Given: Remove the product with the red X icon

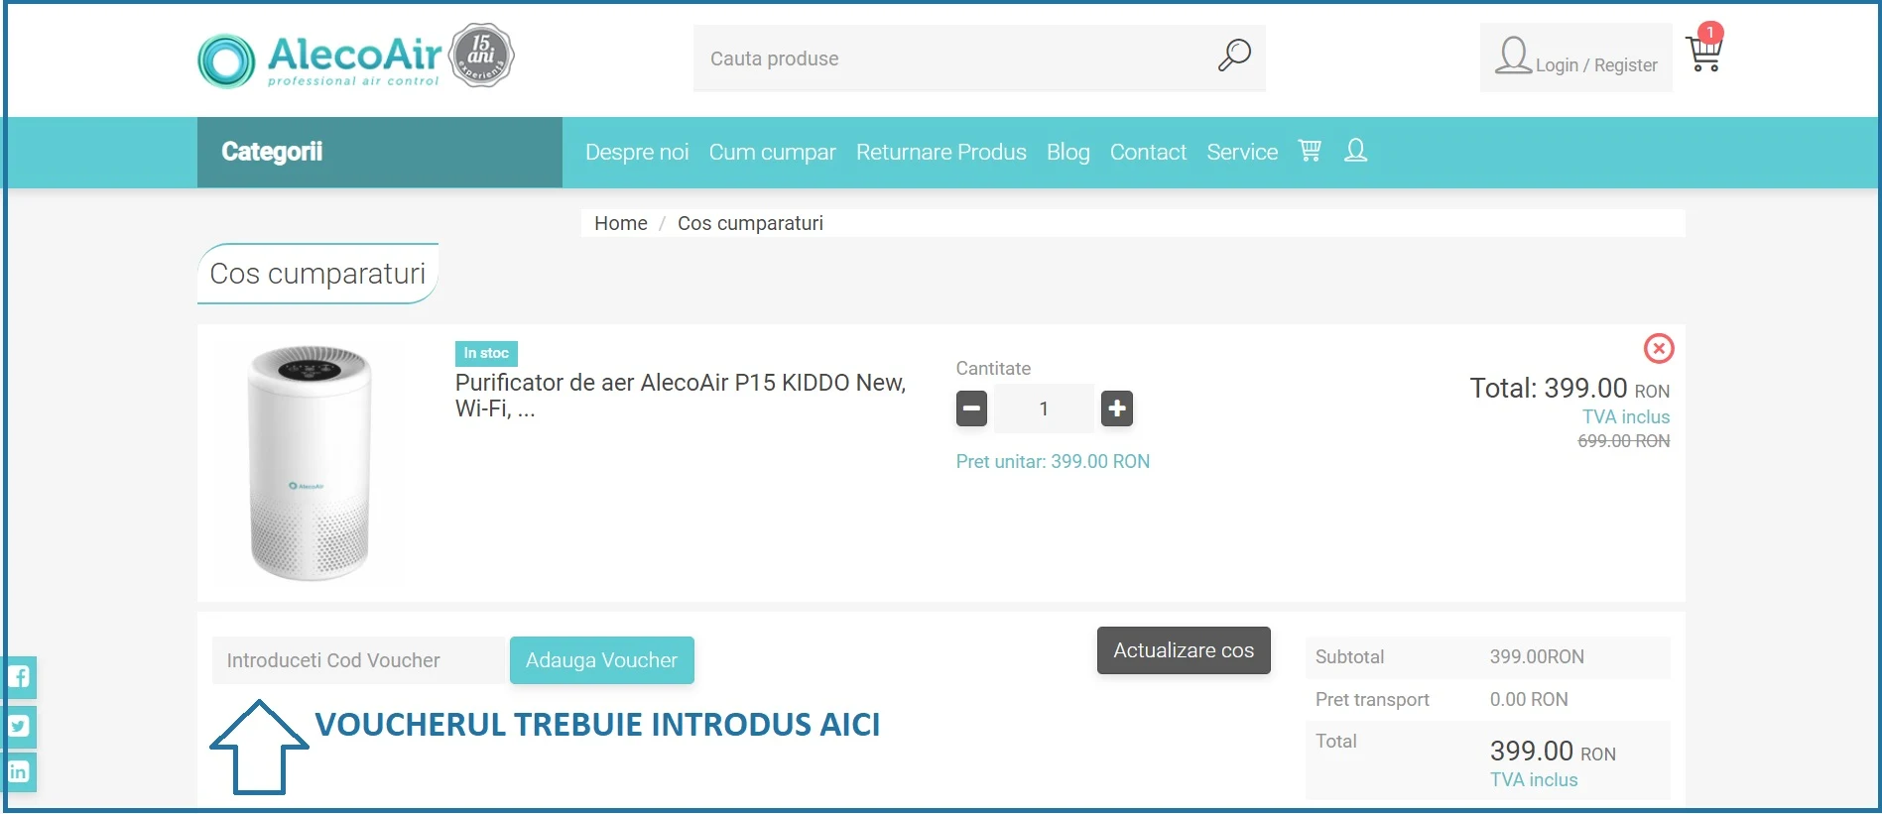Looking at the screenshot, I should click(x=1659, y=348).
